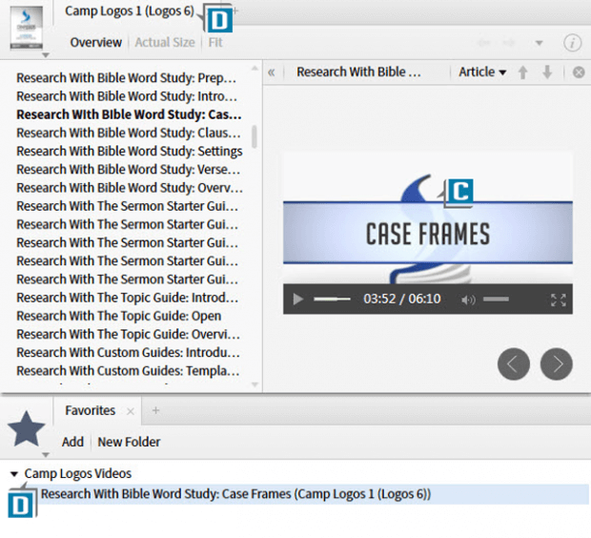Select the Favorites tab
591x538 pixels.
(x=90, y=410)
